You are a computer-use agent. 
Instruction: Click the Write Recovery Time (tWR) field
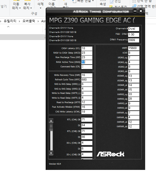[87, 75]
